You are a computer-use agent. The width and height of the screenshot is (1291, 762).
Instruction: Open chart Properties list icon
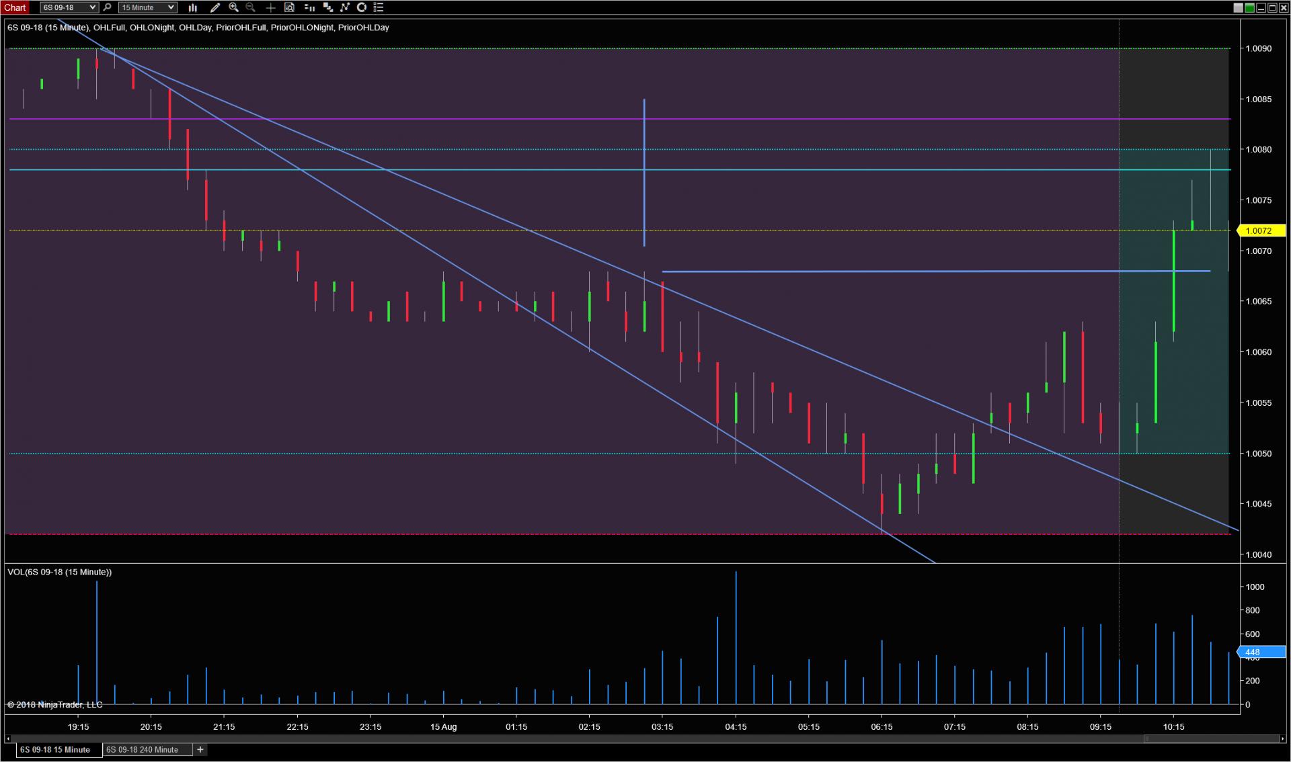coord(379,7)
